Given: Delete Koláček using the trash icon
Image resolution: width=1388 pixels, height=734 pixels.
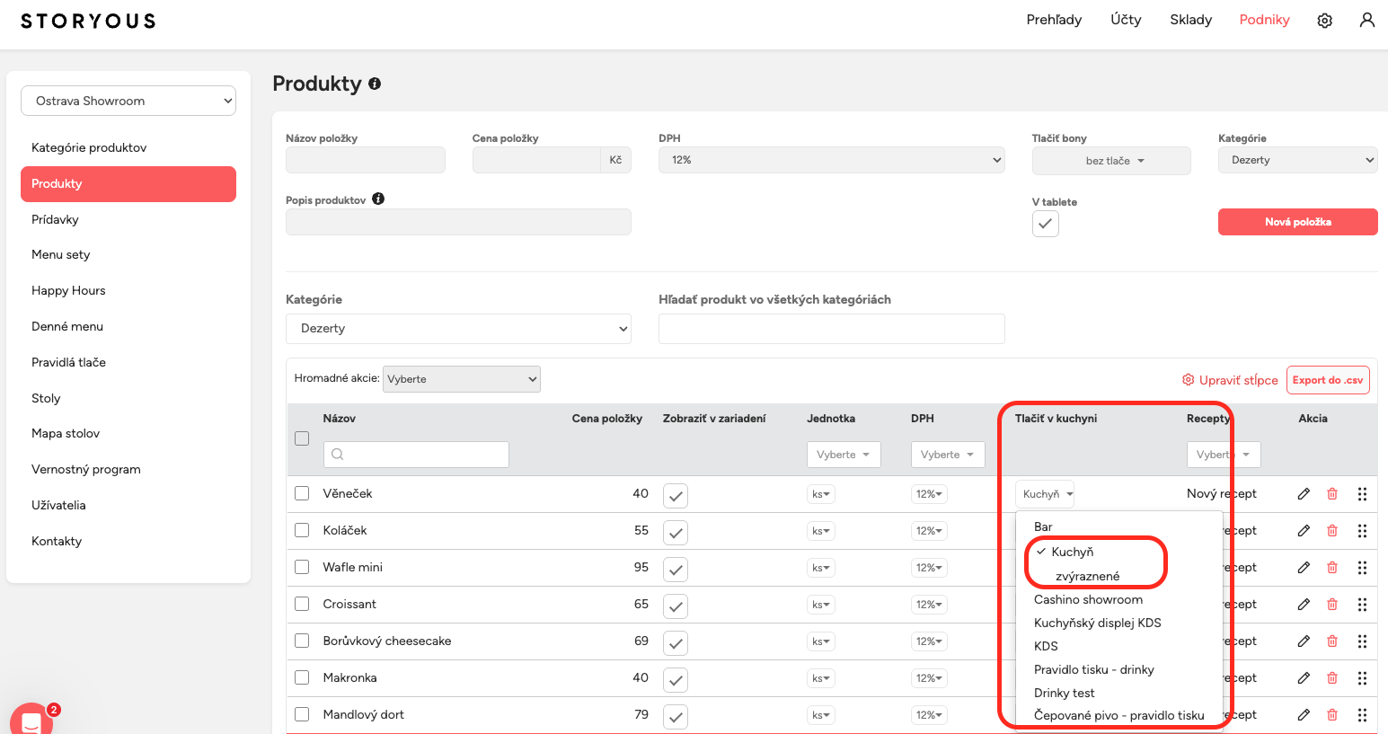Looking at the screenshot, I should (x=1332, y=530).
